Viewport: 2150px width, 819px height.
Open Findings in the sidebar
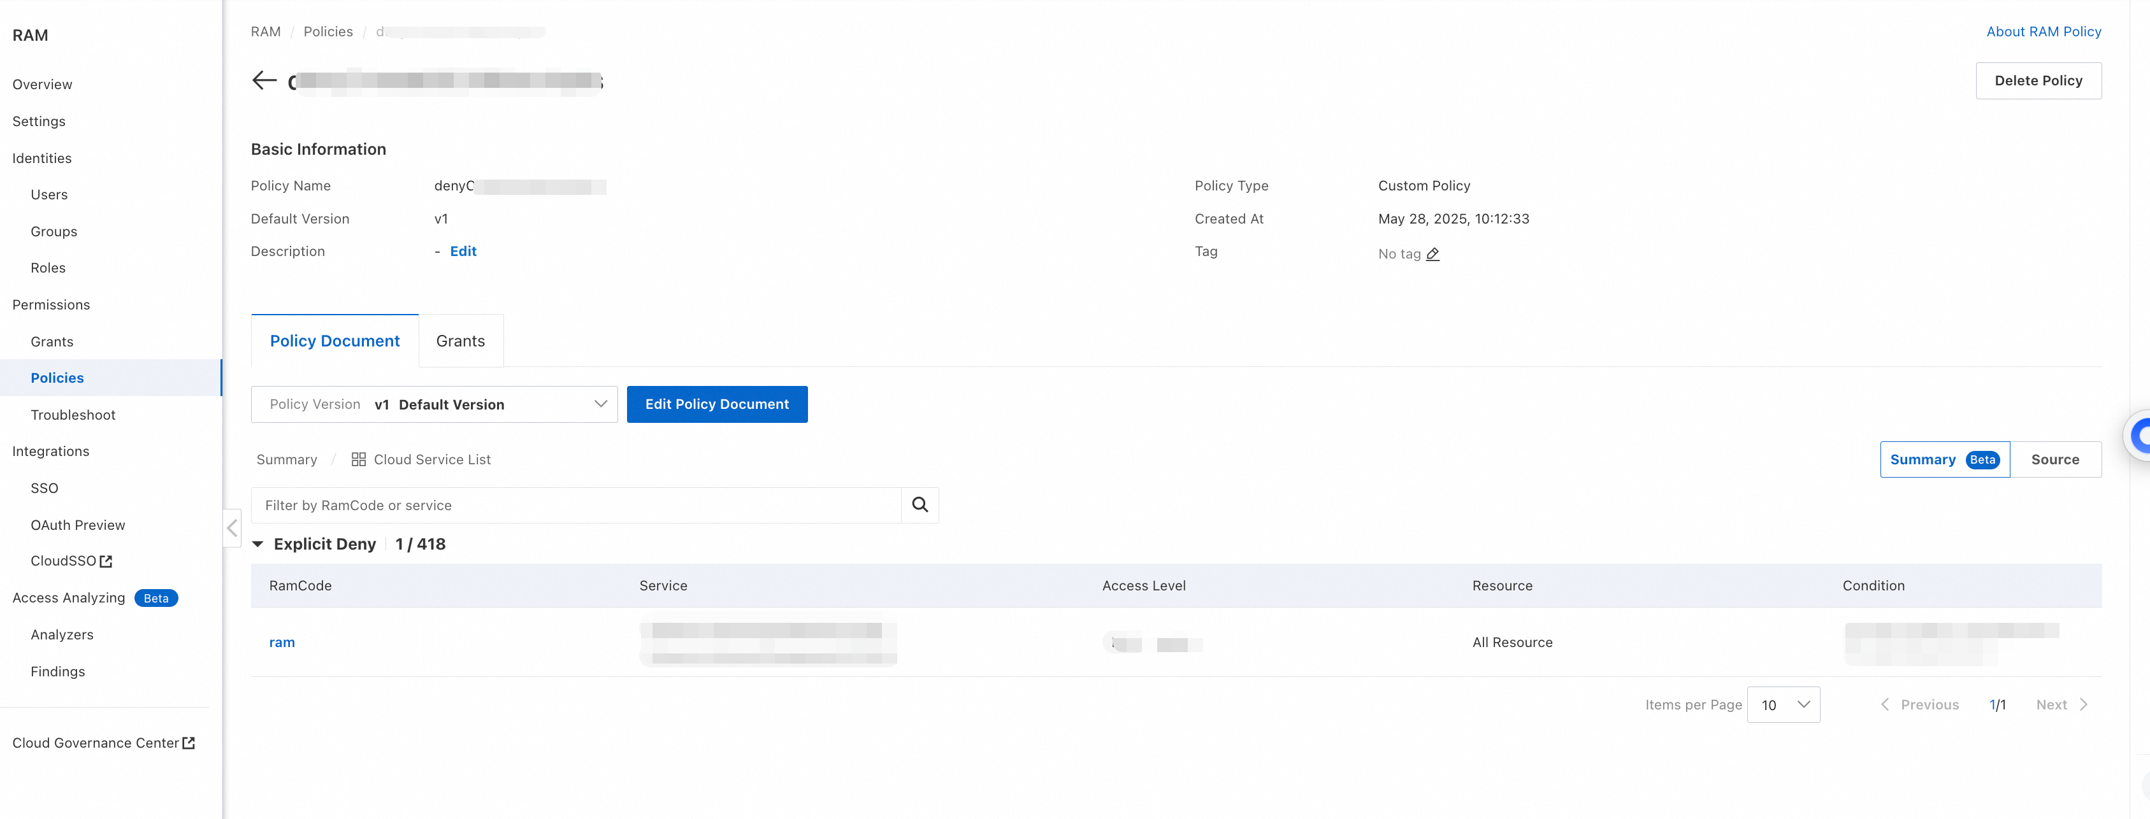pyautogui.click(x=57, y=673)
